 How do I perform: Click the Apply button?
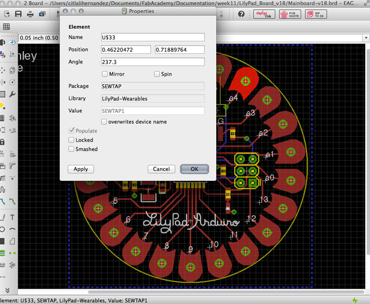[81, 169]
